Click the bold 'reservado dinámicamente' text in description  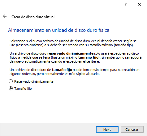pos(70,53)
